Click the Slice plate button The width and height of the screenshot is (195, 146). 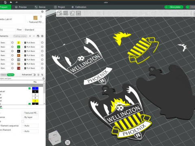[x=175, y=7]
